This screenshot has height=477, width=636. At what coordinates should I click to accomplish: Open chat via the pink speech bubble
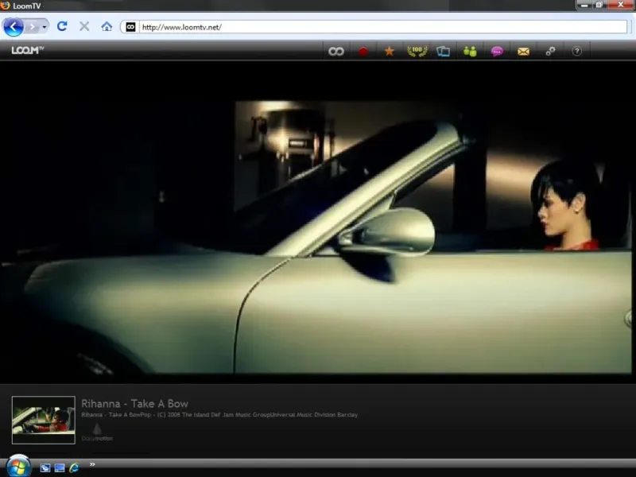click(497, 51)
